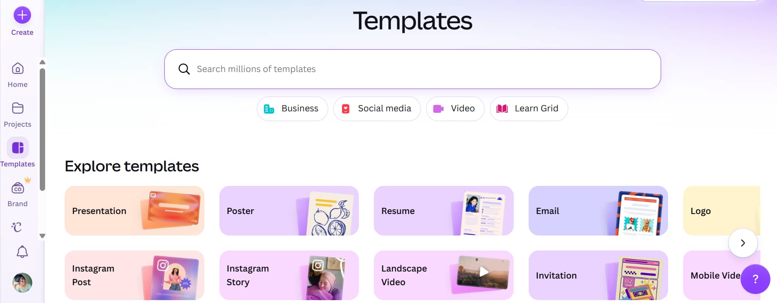Click next arrow to show more templates

click(x=743, y=243)
